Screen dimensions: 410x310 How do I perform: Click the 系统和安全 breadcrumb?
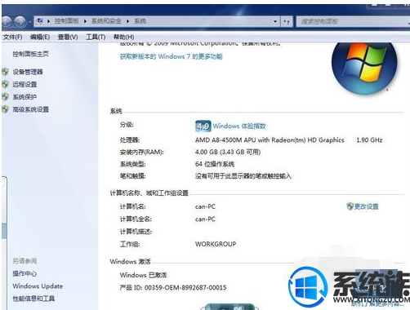tap(106, 21)
